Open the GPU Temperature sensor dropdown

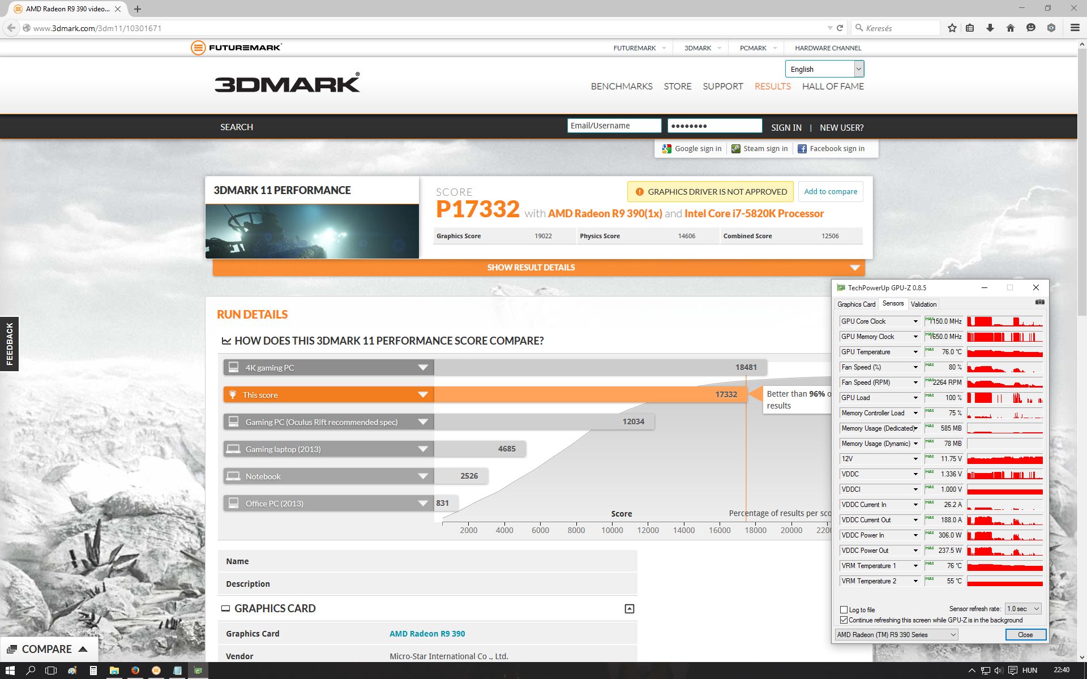[x=915, y=352]
